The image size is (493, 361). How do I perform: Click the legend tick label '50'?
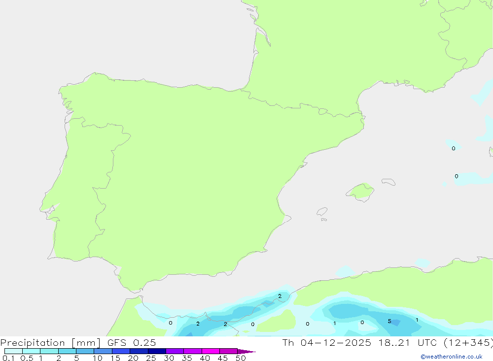(x=241, y=358)
